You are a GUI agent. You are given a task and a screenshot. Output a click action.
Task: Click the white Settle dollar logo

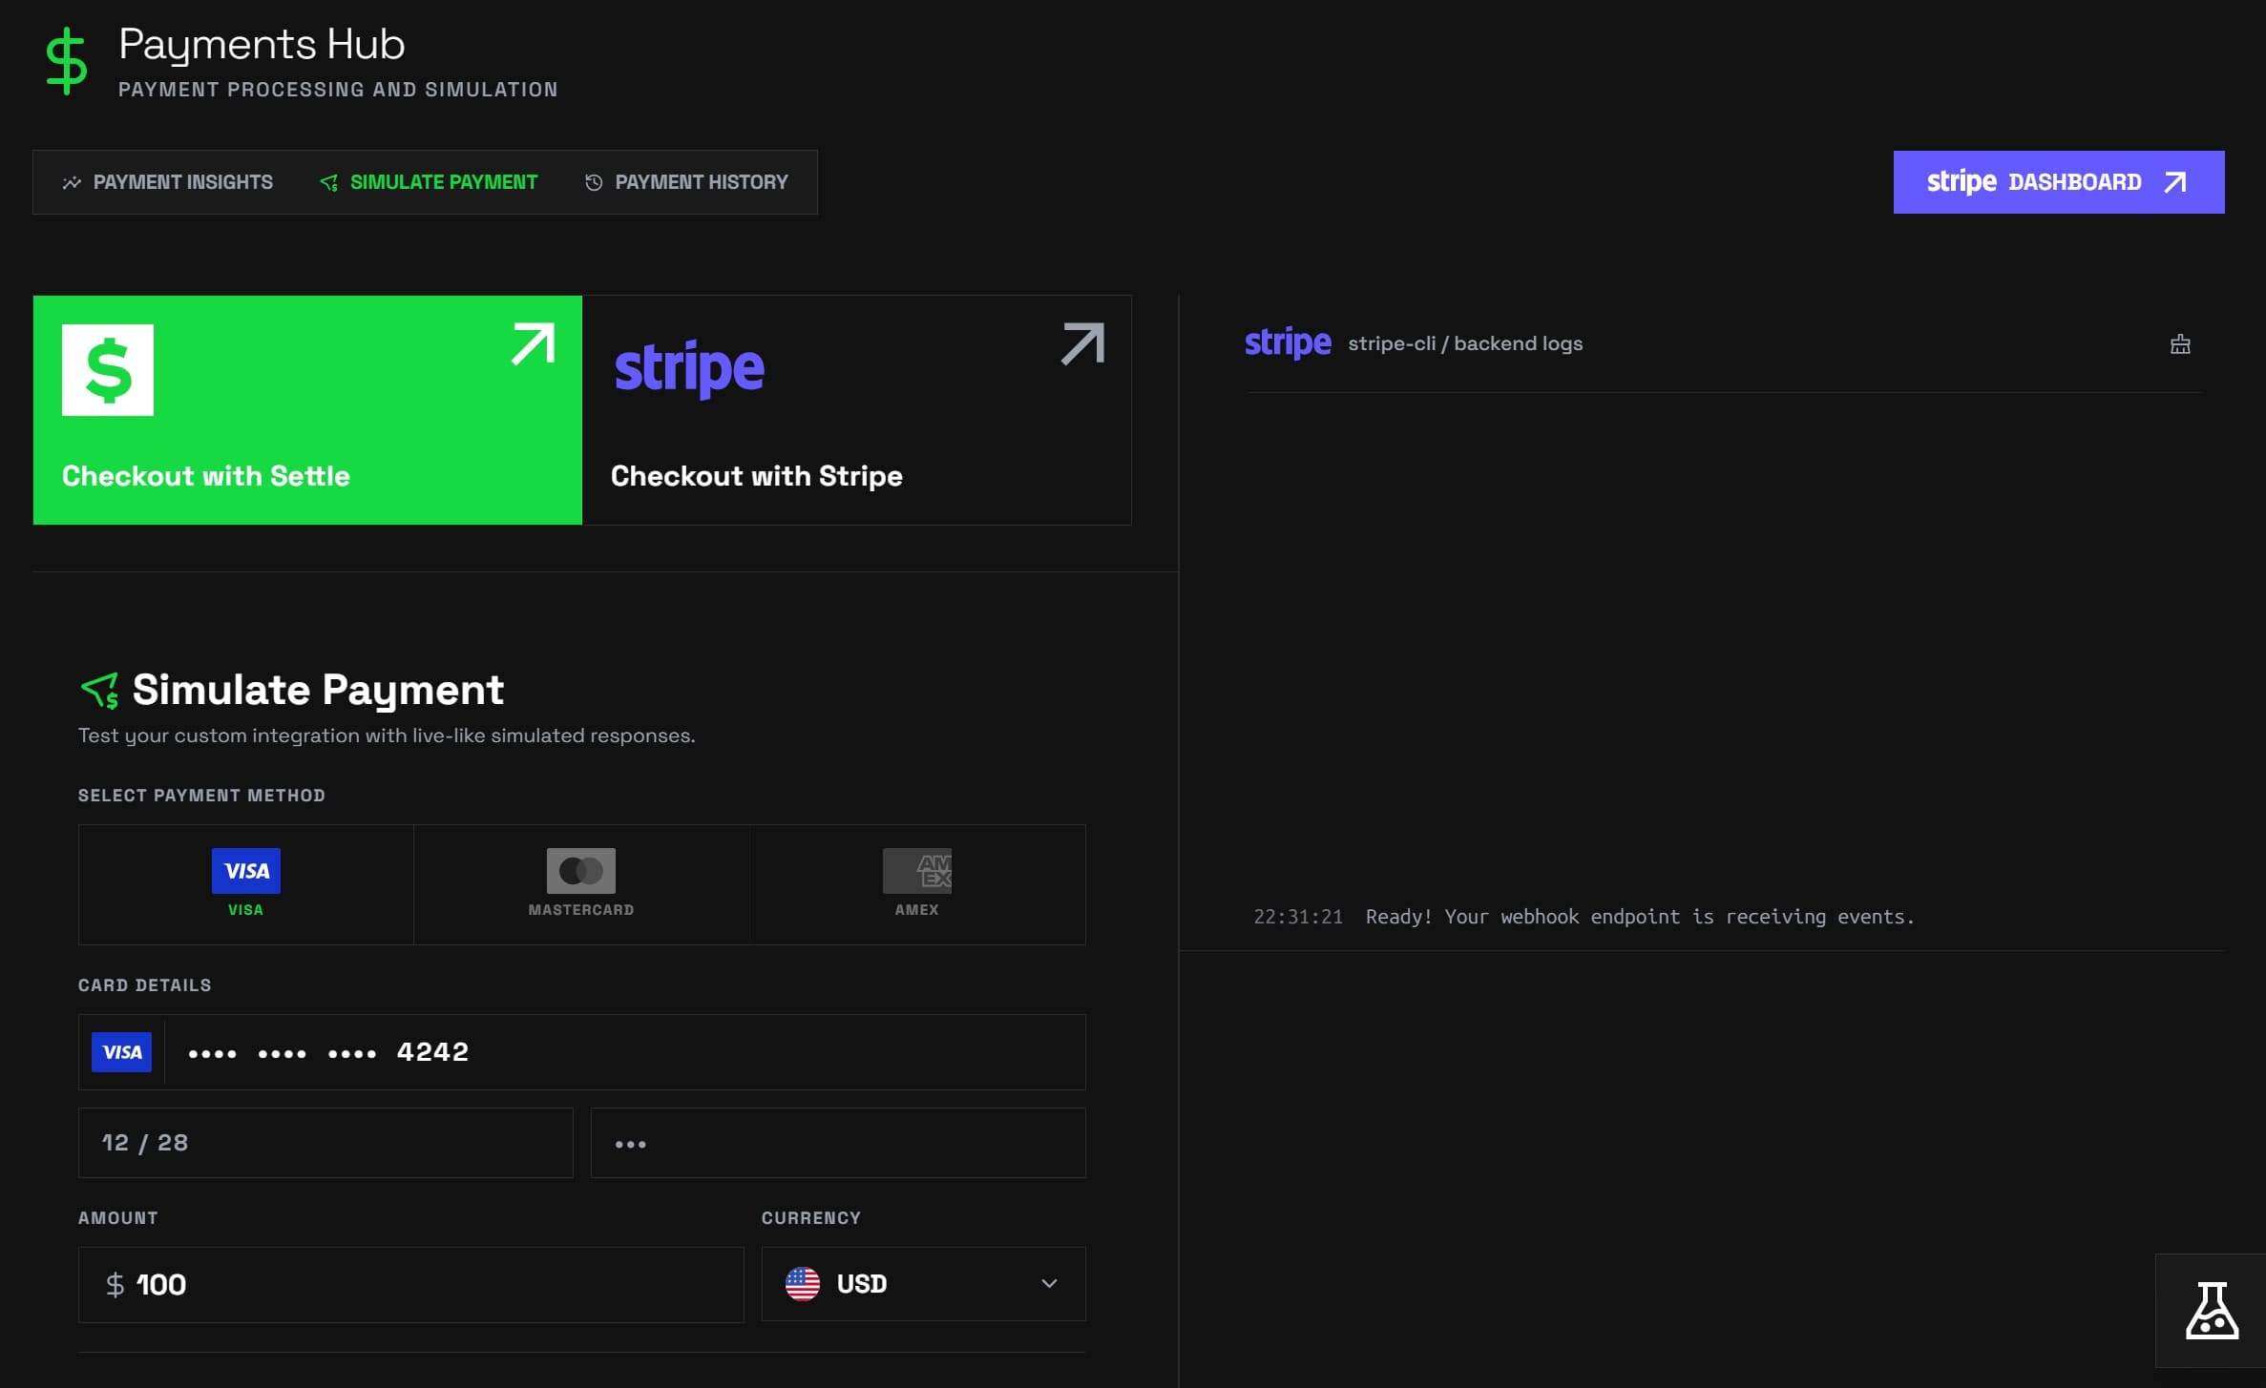[108, 370]
